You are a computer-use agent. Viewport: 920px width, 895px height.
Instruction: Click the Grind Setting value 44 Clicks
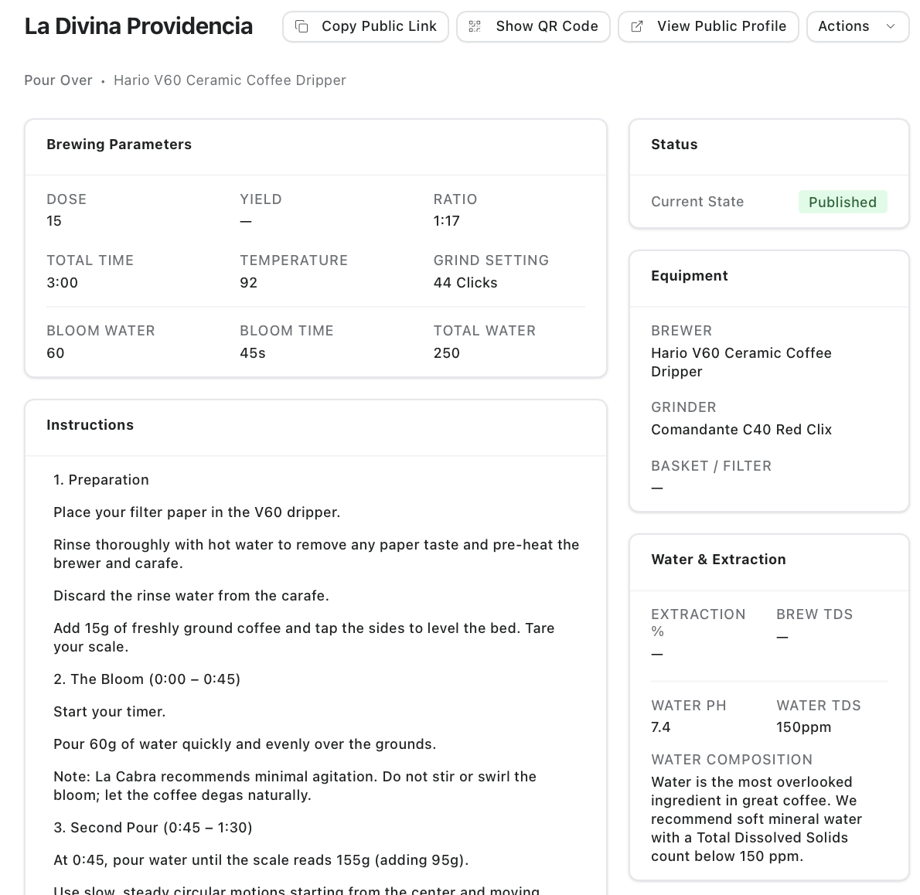(465, 282)
